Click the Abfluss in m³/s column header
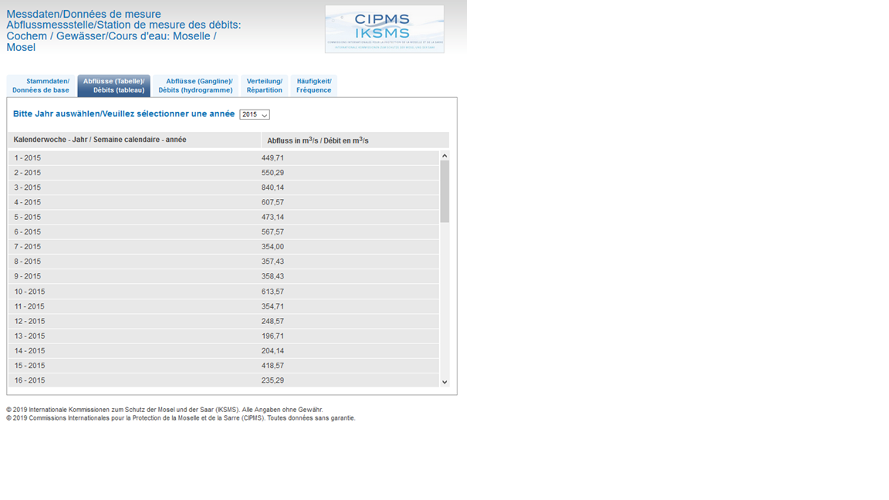 [x=318, y=140]
